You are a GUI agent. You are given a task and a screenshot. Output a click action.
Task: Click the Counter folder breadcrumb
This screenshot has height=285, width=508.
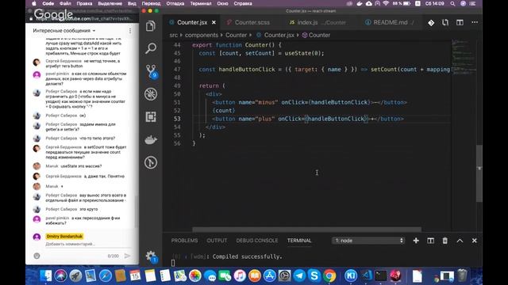[x=236, y=35]
